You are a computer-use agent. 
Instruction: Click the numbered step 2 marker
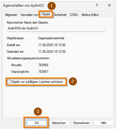coord(73,81)
